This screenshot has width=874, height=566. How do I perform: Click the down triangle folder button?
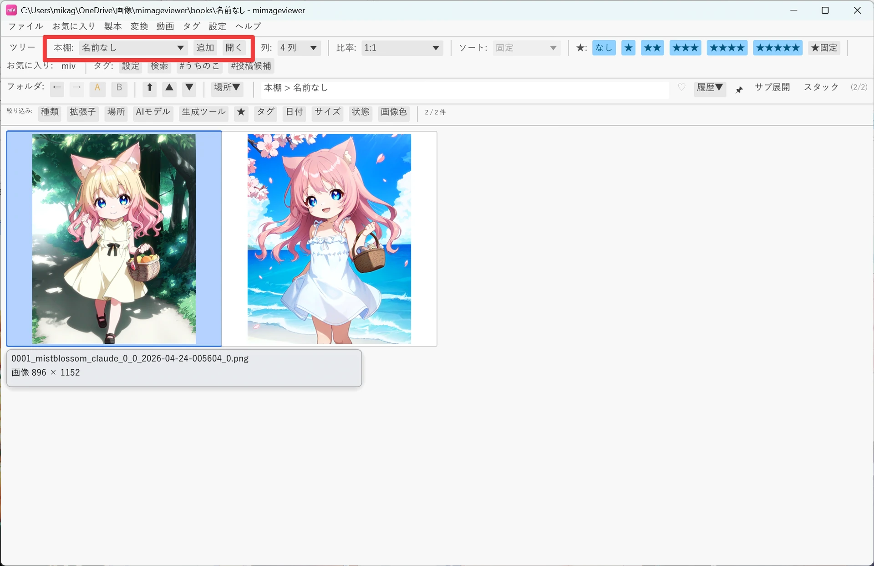coord(189,88)
